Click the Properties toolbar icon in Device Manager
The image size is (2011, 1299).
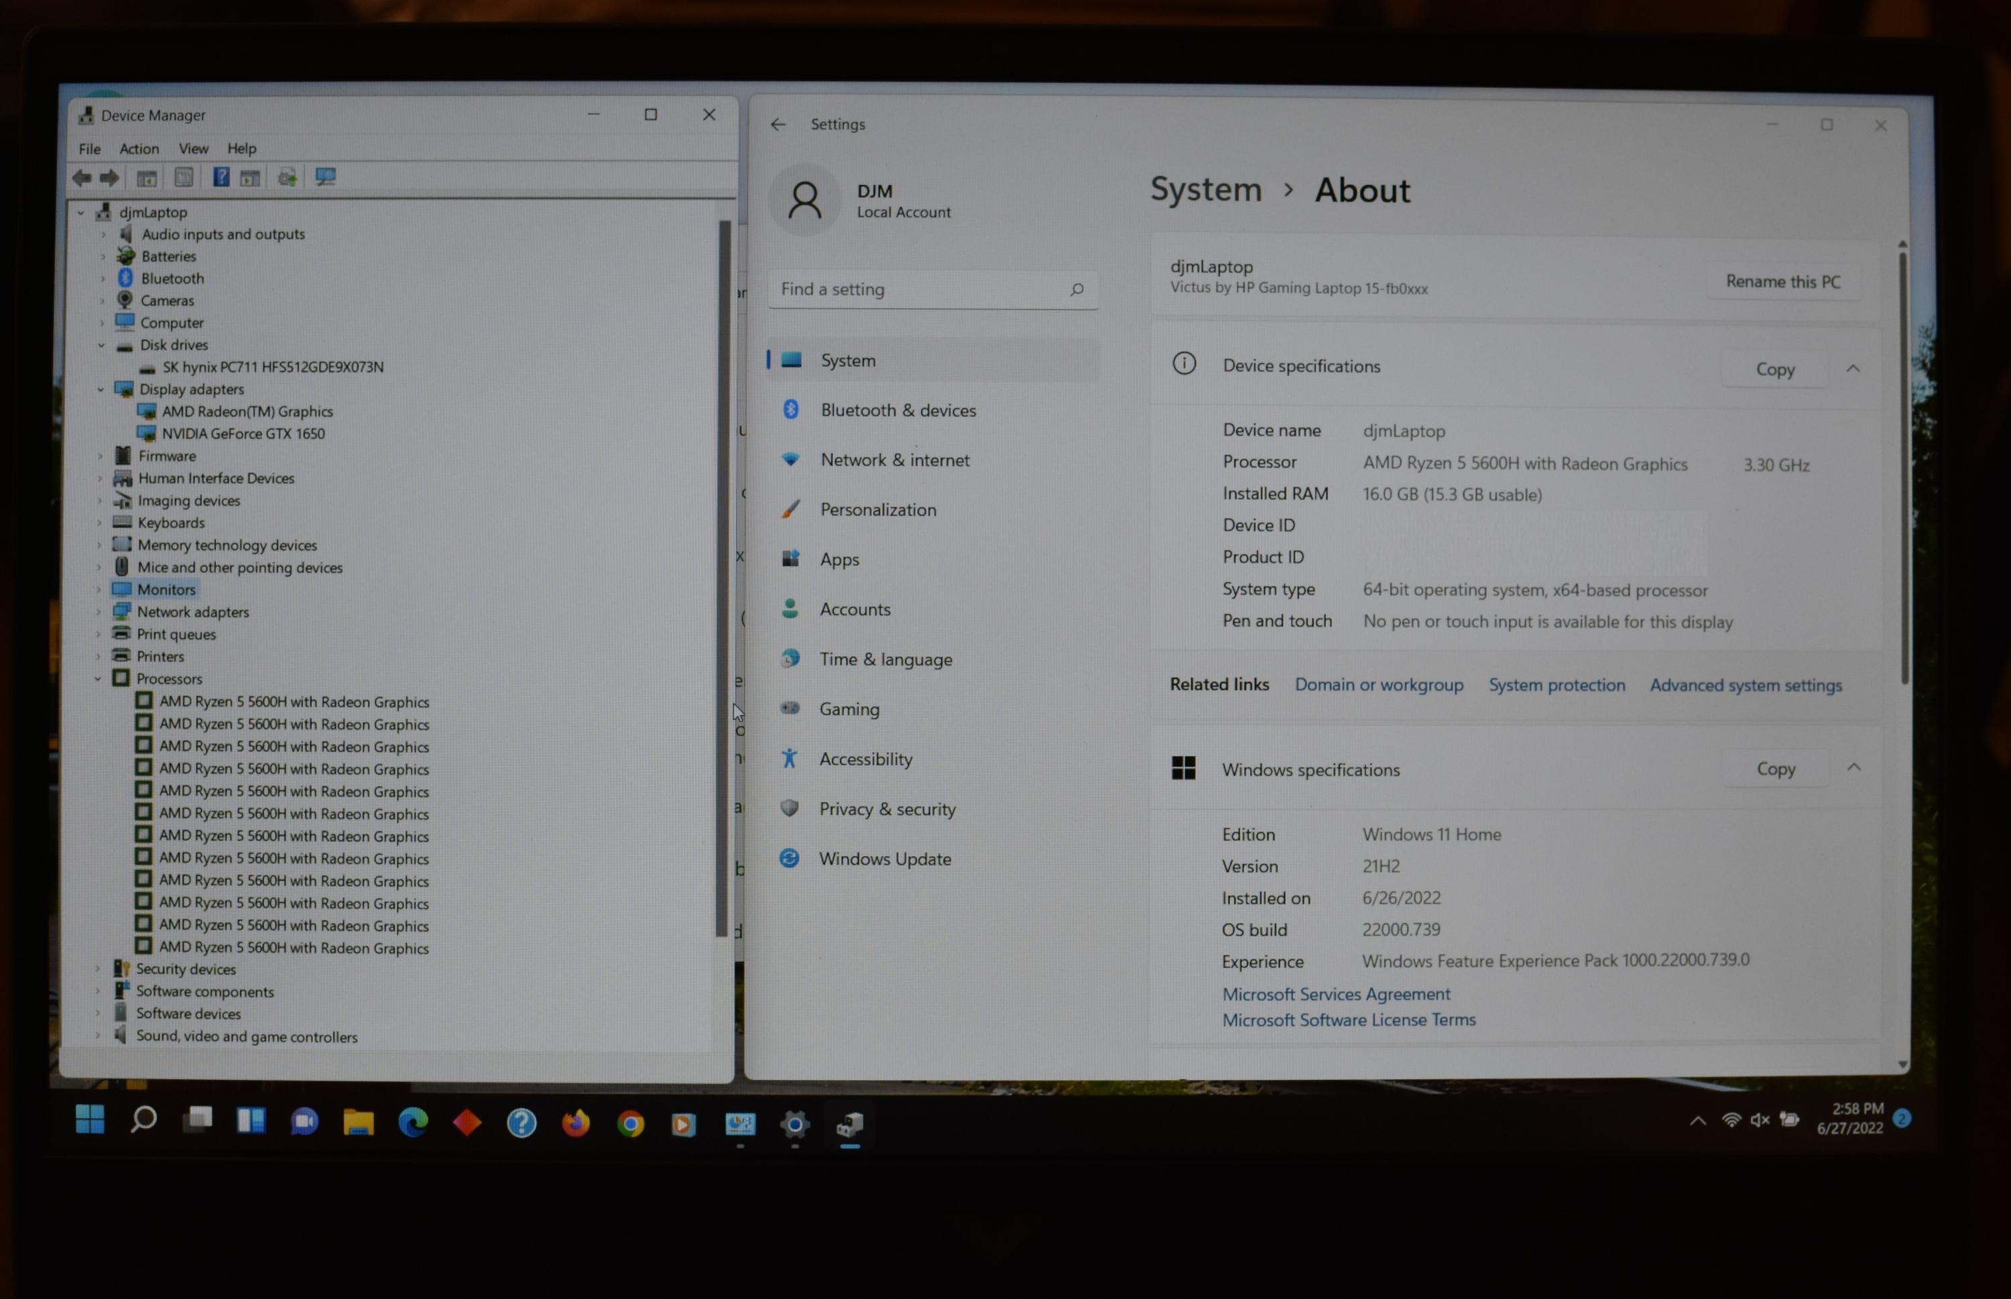click(183, 177)
